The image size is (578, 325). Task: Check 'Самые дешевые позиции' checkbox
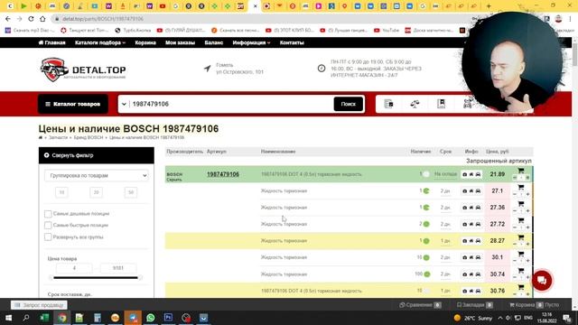click(48, 214)
